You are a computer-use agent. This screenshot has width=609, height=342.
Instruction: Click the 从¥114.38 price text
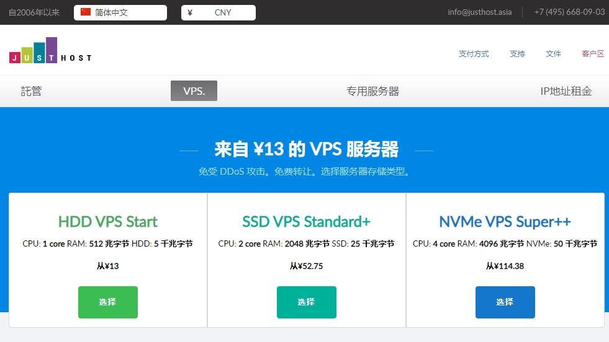505,266
